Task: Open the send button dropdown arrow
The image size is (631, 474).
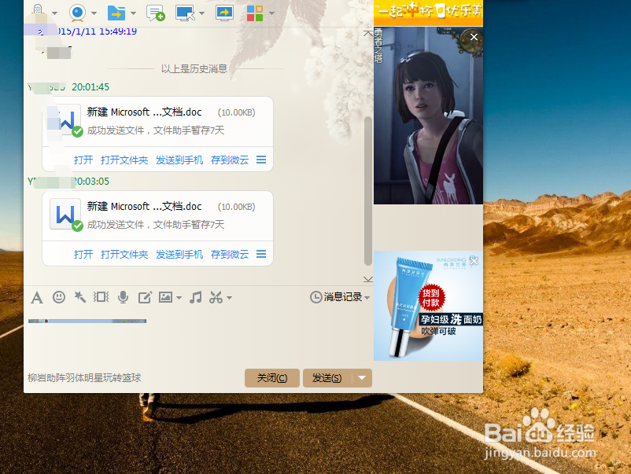Action: tap(360, 378)
